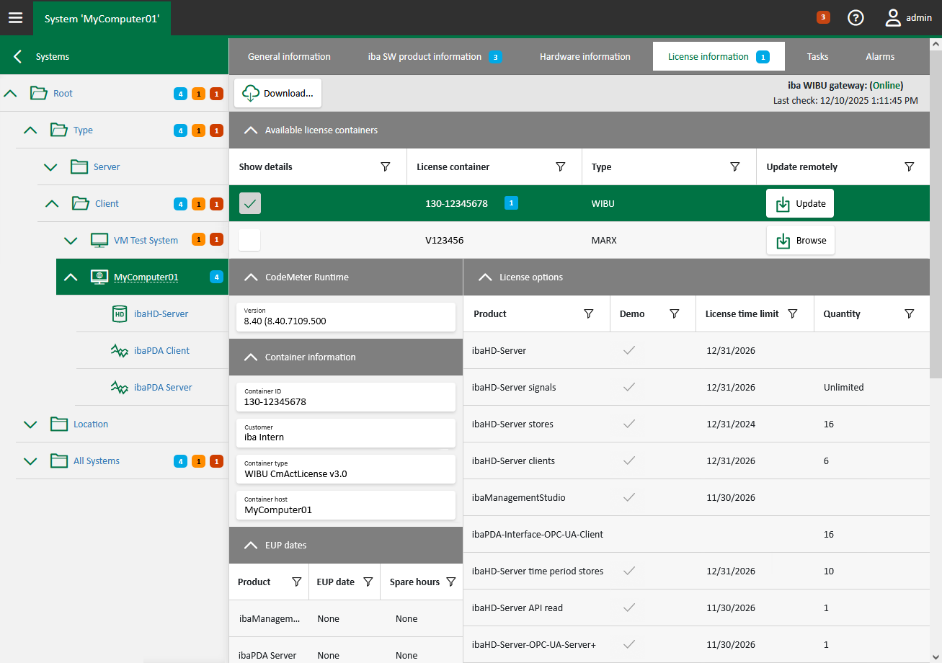The image size is (942, 663).
Task: Click the Container ID input field
Action: (346, 401)
